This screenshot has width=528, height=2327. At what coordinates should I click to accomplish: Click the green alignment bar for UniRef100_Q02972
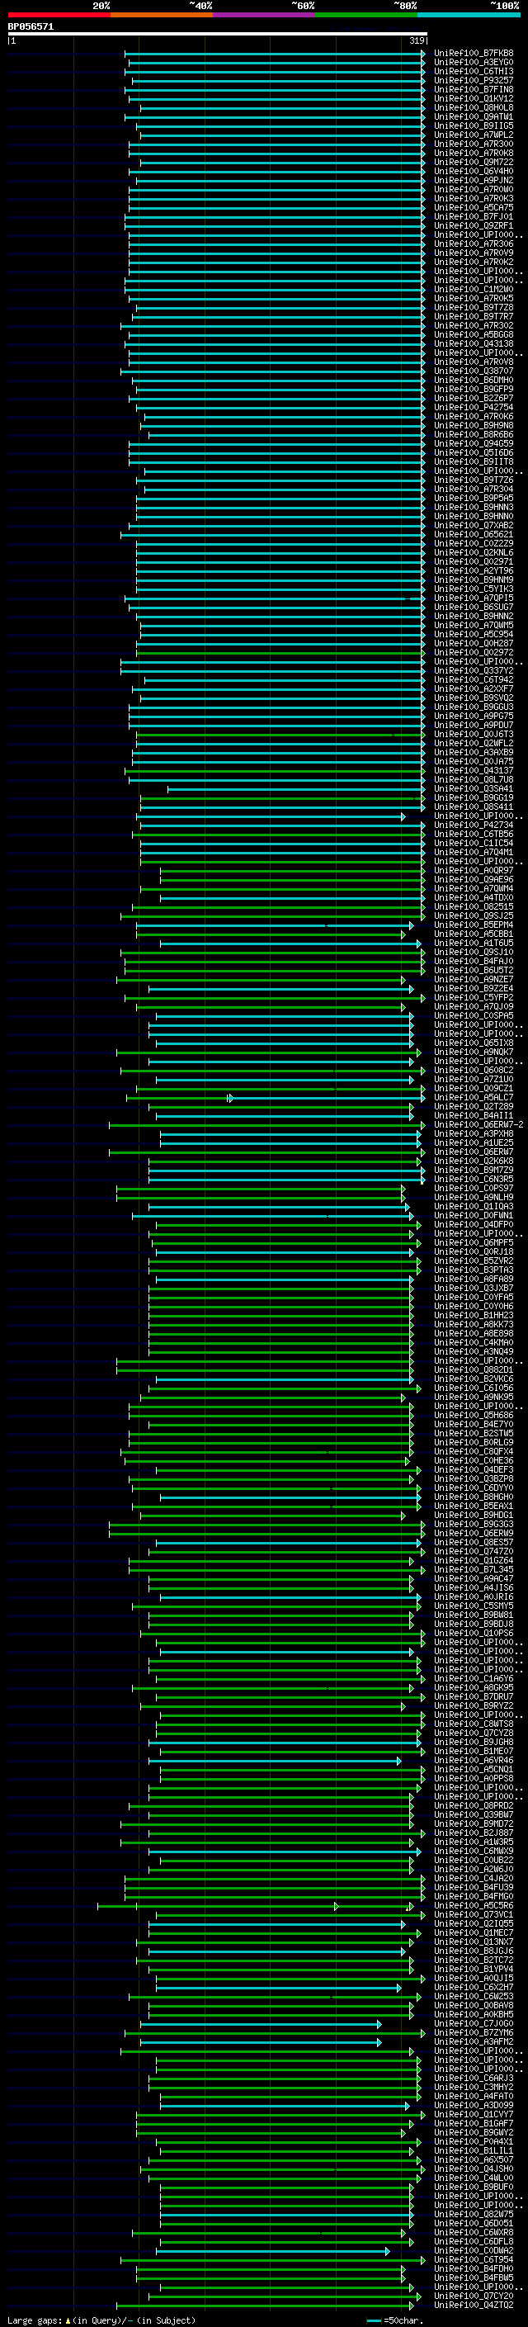pos(280,653)
